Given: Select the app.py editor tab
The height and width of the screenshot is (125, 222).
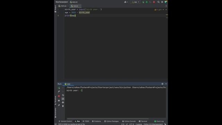Looking at the screenshot, I should 75,6.
